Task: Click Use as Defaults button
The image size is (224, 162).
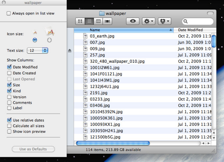Action: click(33, 149)
